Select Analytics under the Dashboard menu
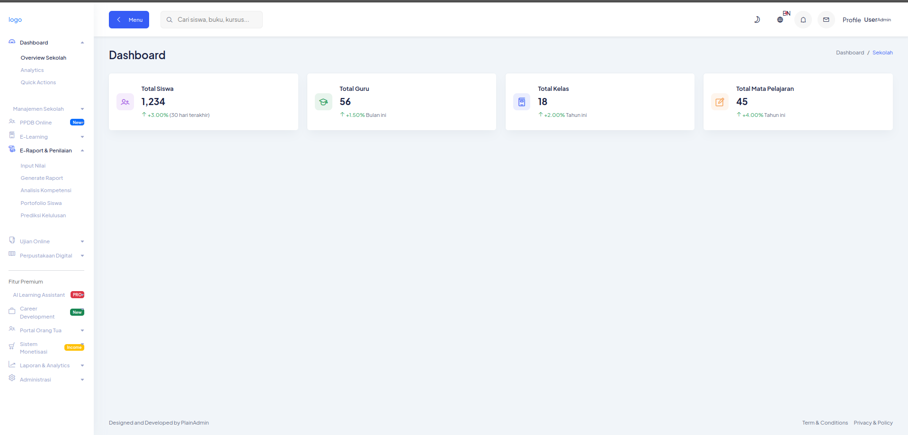908x435 pixels. click(32, 70)
